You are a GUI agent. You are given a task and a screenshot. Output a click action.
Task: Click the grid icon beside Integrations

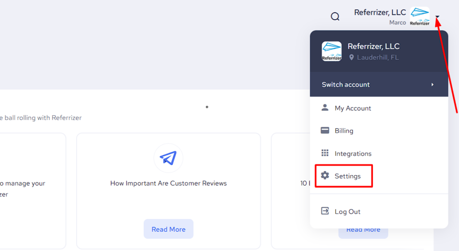click(x=325, y=153)
